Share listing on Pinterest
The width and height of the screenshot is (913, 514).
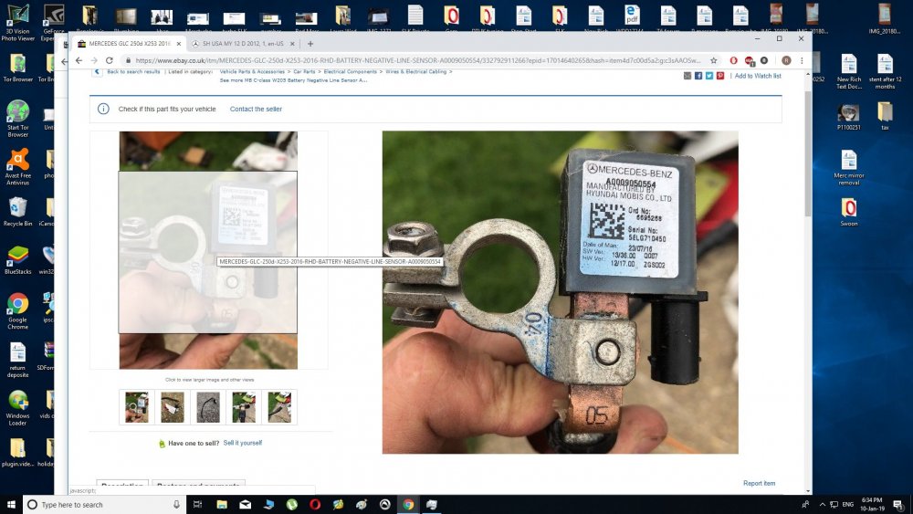(x=720, y=76)
